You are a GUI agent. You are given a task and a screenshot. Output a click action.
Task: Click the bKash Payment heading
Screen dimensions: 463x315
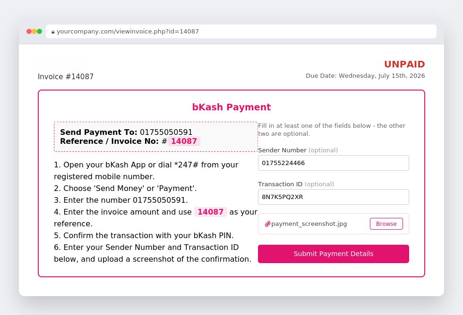point(231,107)
